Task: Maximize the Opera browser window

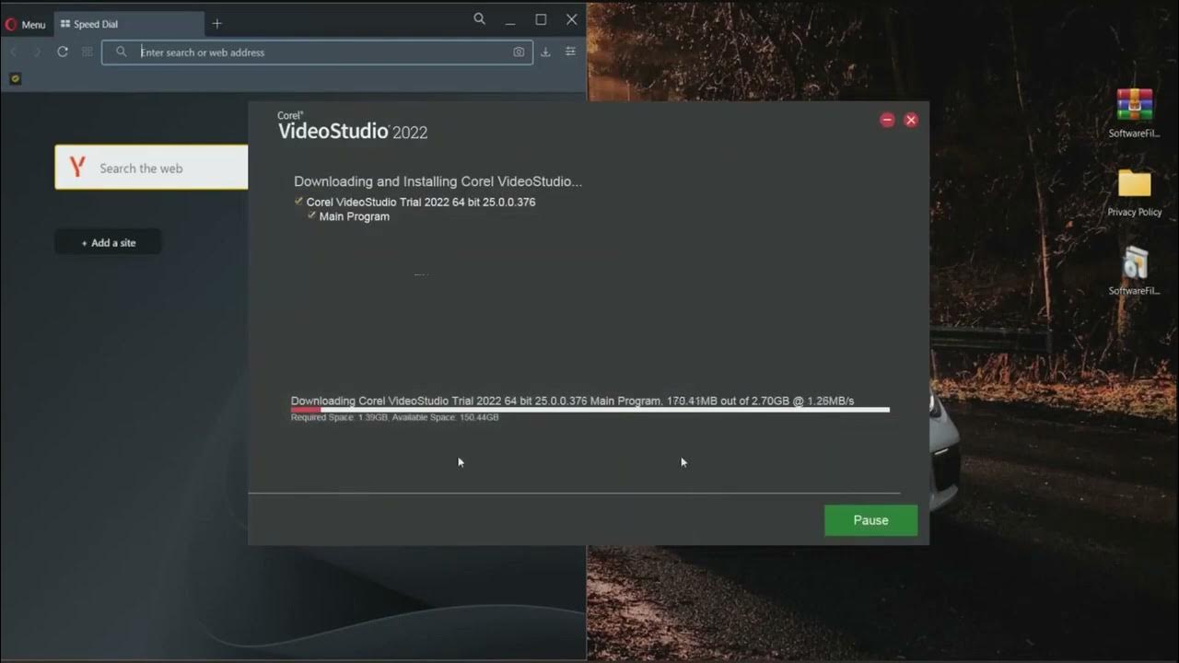Action: 541,19
